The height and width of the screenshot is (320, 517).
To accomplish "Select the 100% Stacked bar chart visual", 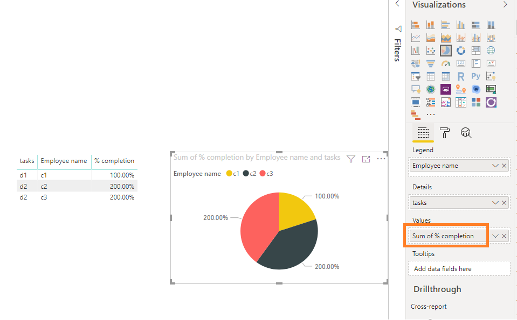I will [476, 25].
